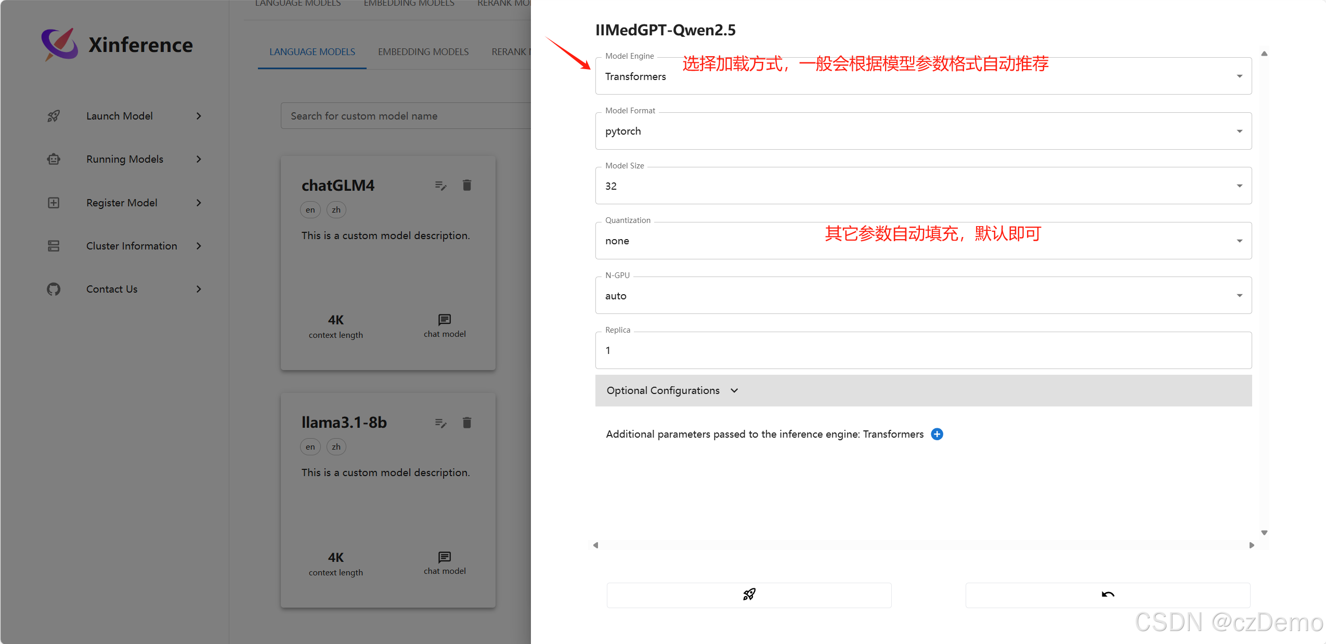Switch to the EMBEDDING MODELS tab
The image size is (1326, 644).
(423, 52)
